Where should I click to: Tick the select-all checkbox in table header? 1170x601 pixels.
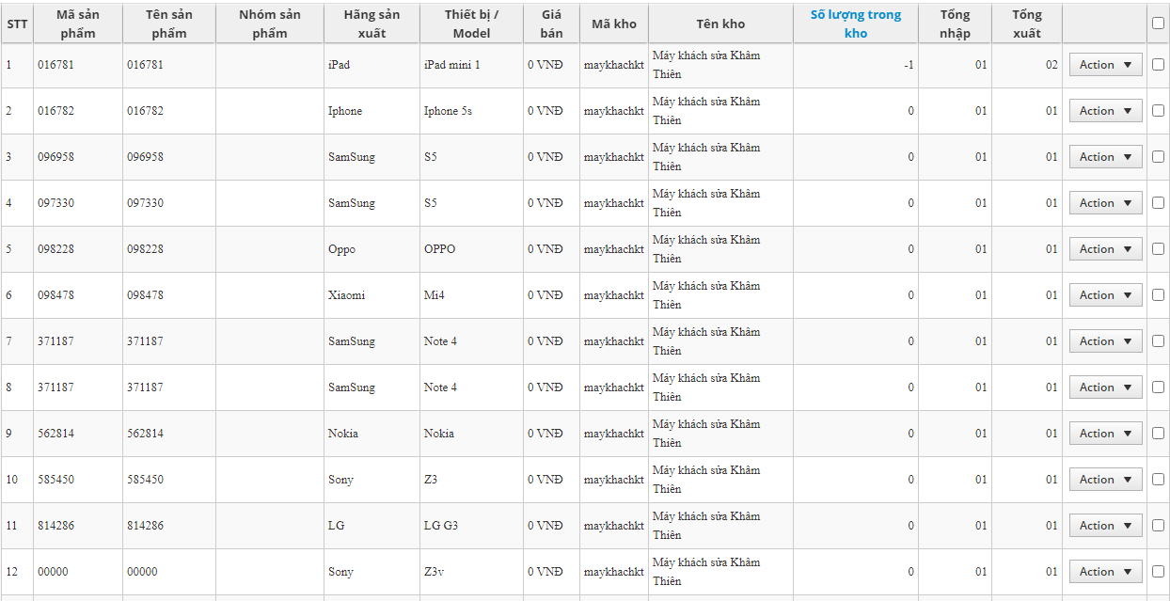[1158, 24]
